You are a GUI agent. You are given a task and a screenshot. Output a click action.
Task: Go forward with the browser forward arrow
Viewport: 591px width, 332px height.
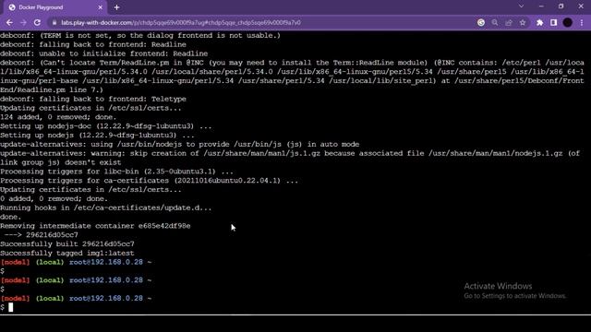pos(23,22)
